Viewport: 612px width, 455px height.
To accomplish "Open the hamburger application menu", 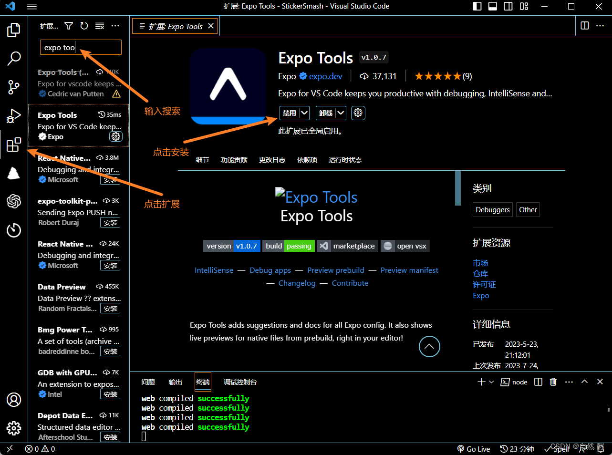I will tap(31, 7).
